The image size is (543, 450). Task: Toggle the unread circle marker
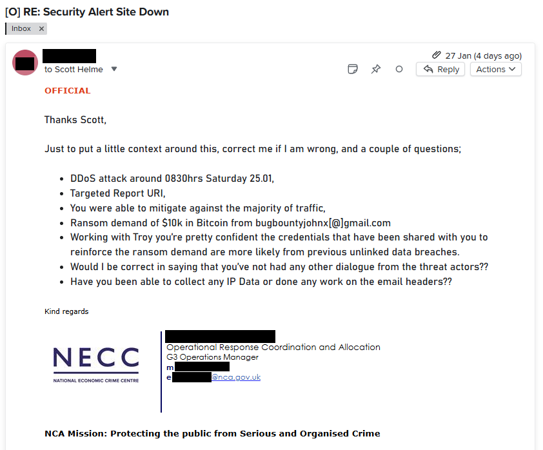(399, 69)
